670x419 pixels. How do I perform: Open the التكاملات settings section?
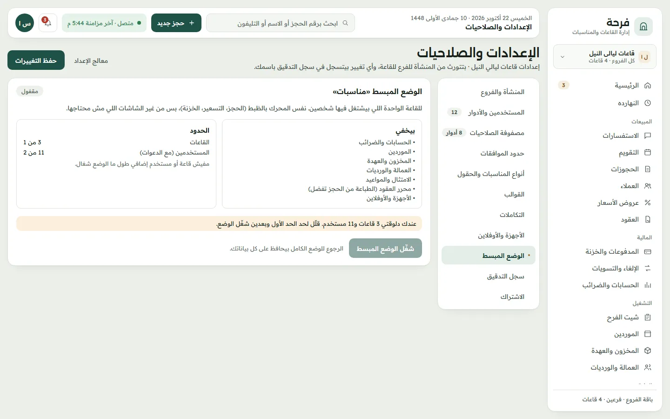coord(489,215)
